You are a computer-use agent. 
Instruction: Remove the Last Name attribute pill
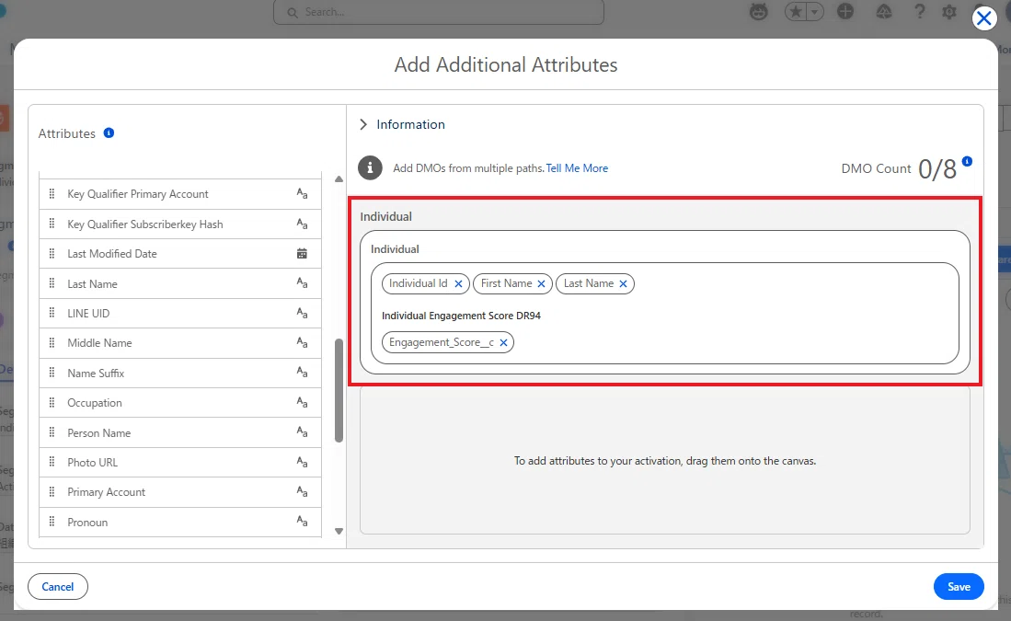[x=623, y=283]
